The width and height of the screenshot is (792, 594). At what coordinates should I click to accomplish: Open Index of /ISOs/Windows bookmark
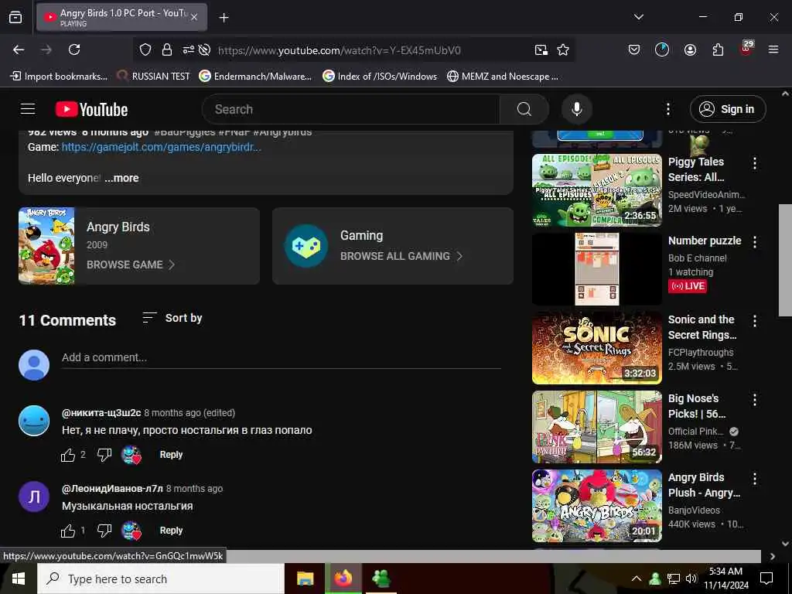[380, 77]
